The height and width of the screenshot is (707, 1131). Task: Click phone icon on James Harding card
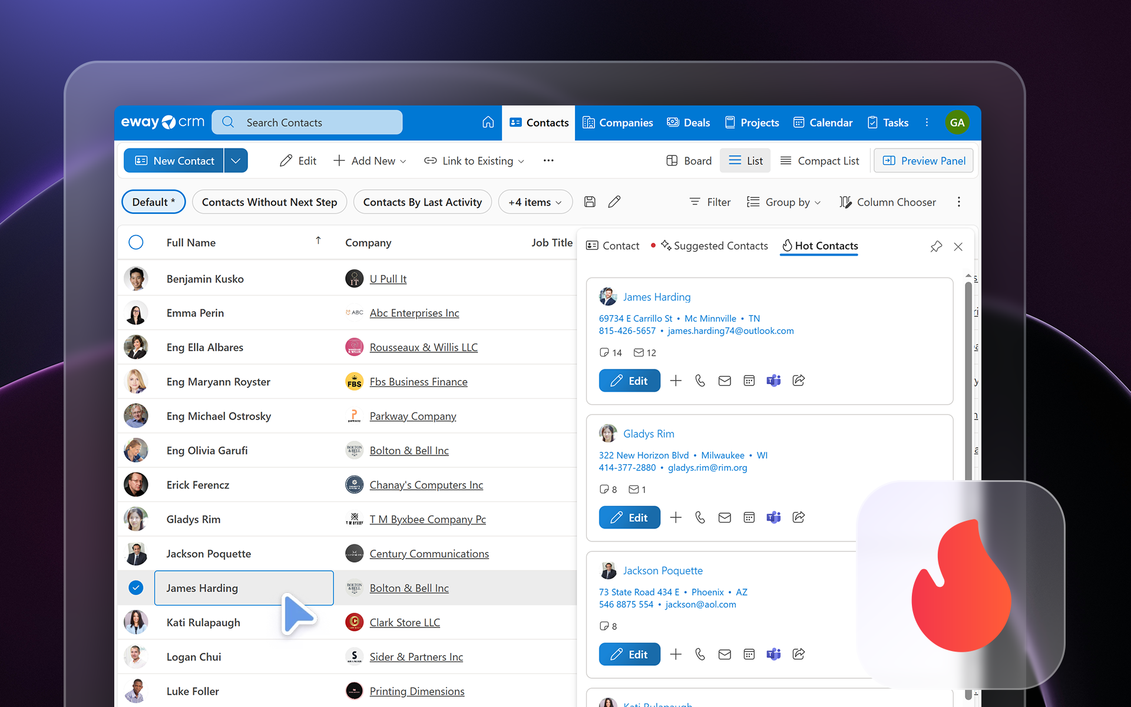(x=700, y=381)
